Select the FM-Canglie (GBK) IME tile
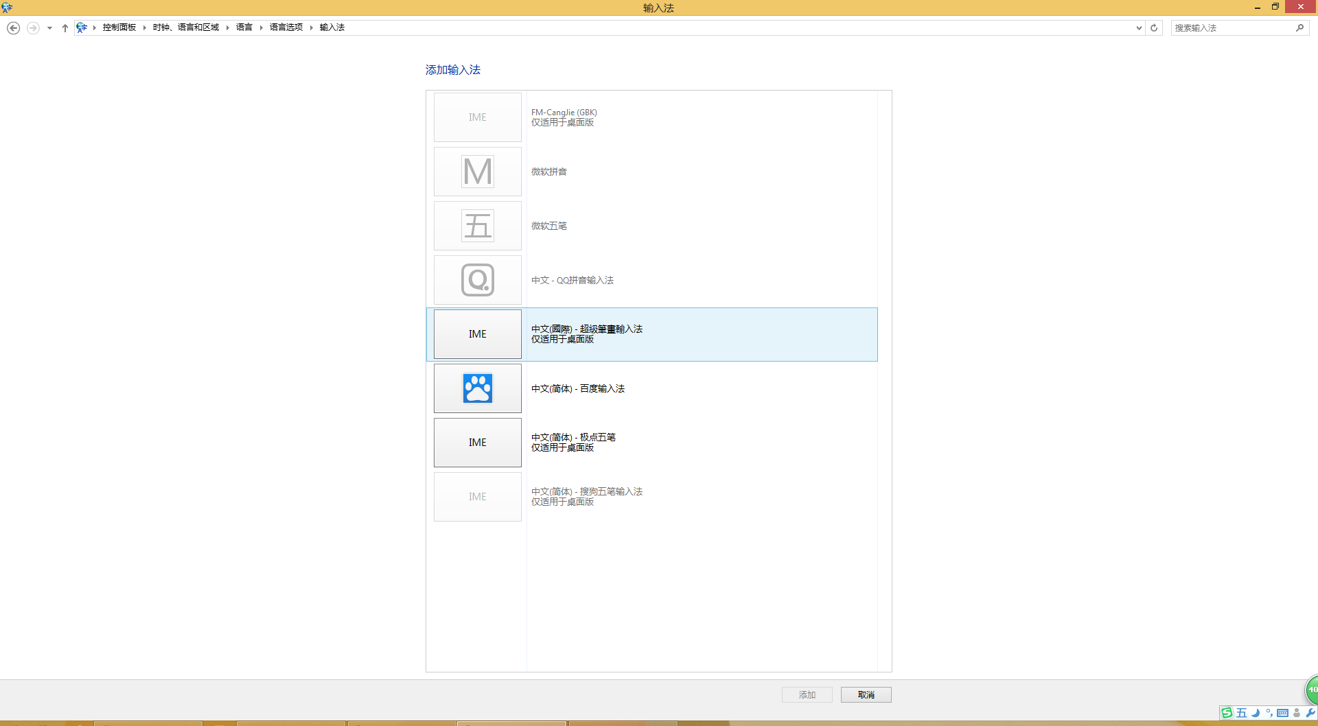The width and height of the screenshot is (1318, 726). point(478,117)
